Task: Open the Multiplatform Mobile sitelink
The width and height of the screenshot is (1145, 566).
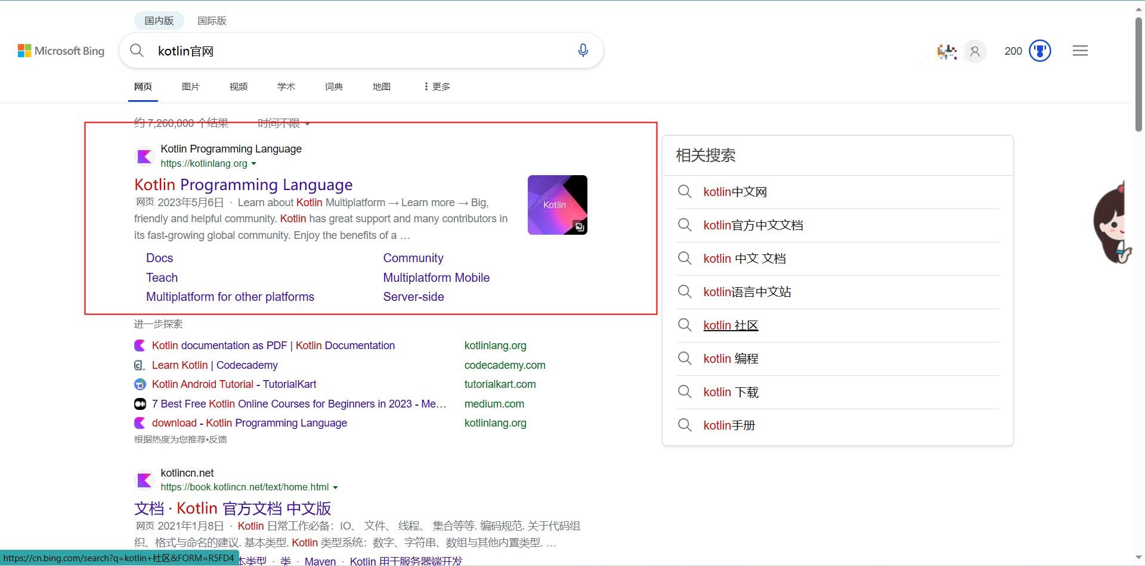Action: click(x=437, y=278)
